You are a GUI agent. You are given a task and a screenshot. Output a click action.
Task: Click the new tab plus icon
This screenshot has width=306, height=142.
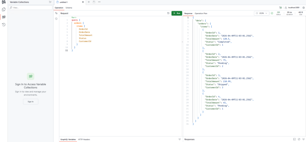point(89,2)
